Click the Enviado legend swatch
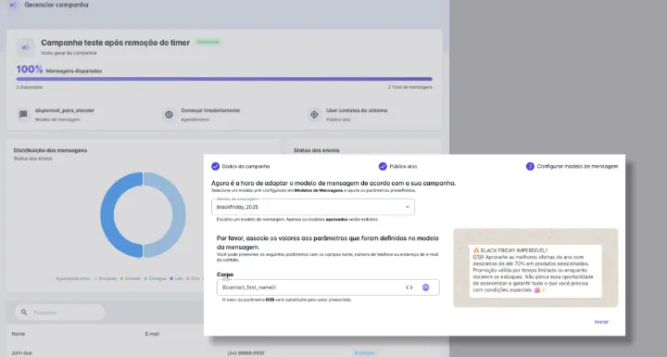The image size is (667, 357). click(121, 278)
